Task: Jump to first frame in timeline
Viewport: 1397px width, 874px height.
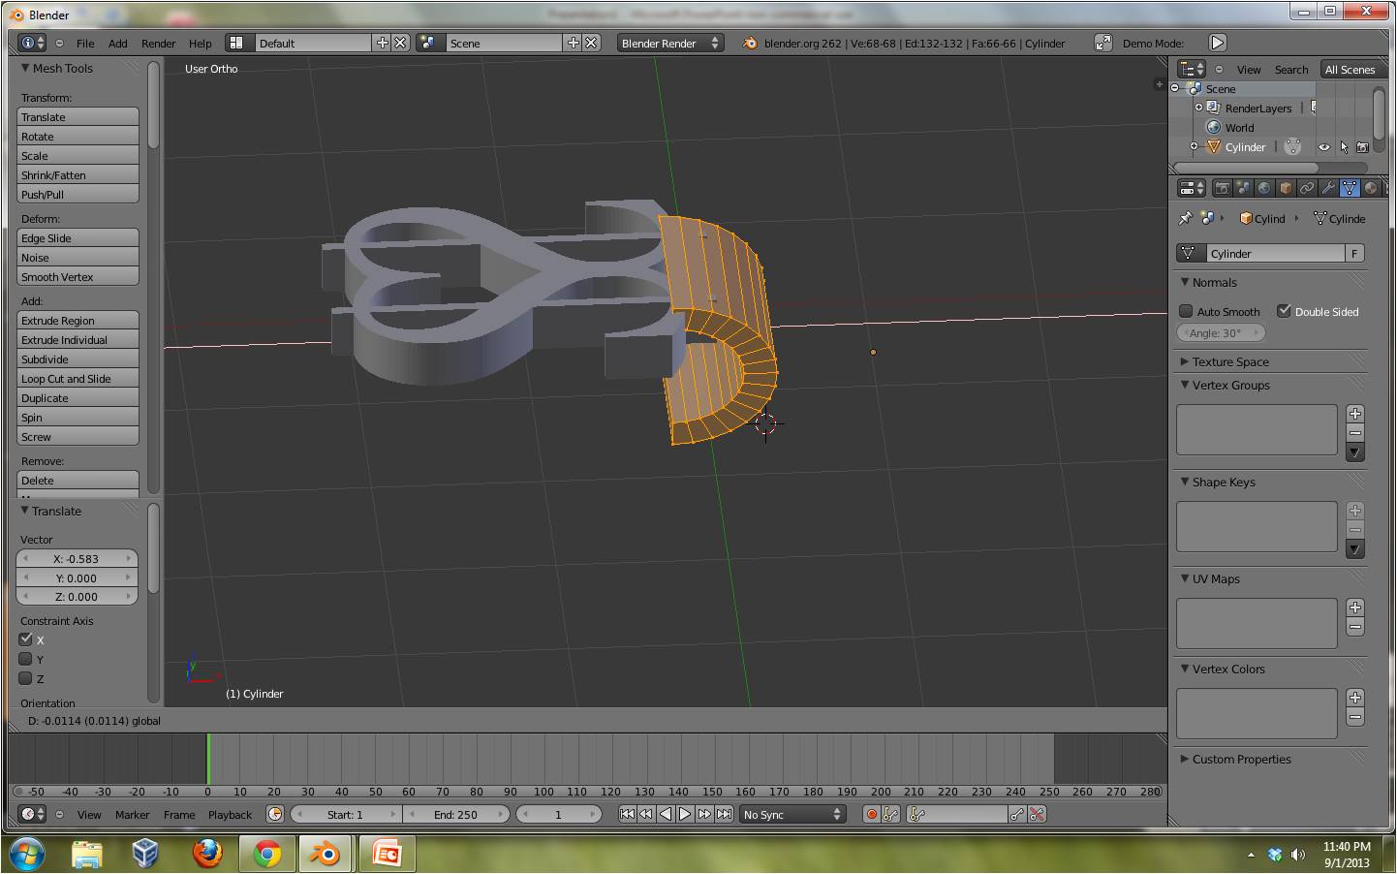Action: 627,814
